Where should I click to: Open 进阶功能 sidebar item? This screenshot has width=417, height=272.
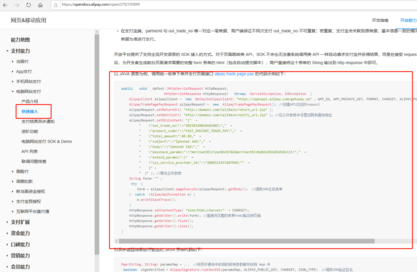(x=30, y=131)
